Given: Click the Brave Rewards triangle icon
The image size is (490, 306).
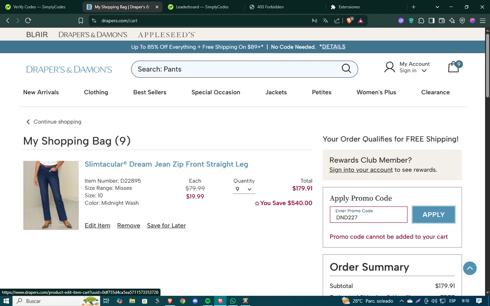Looking at the screenshot, I should [361, 21].
